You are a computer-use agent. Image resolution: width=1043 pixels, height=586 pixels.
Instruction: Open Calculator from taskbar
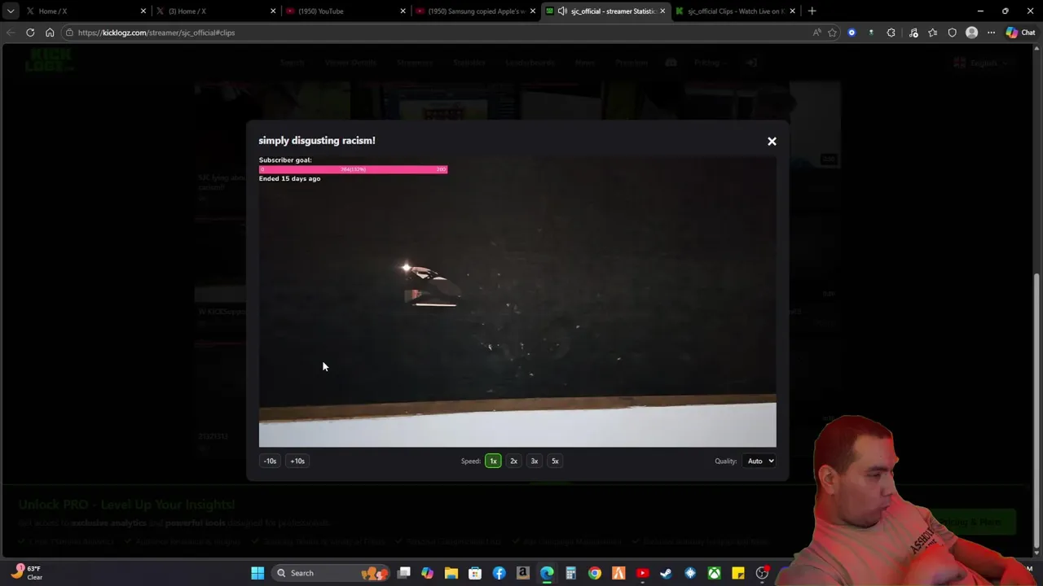point(570,573)
